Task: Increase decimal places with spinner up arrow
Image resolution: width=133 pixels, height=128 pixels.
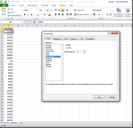Action: 84,51
